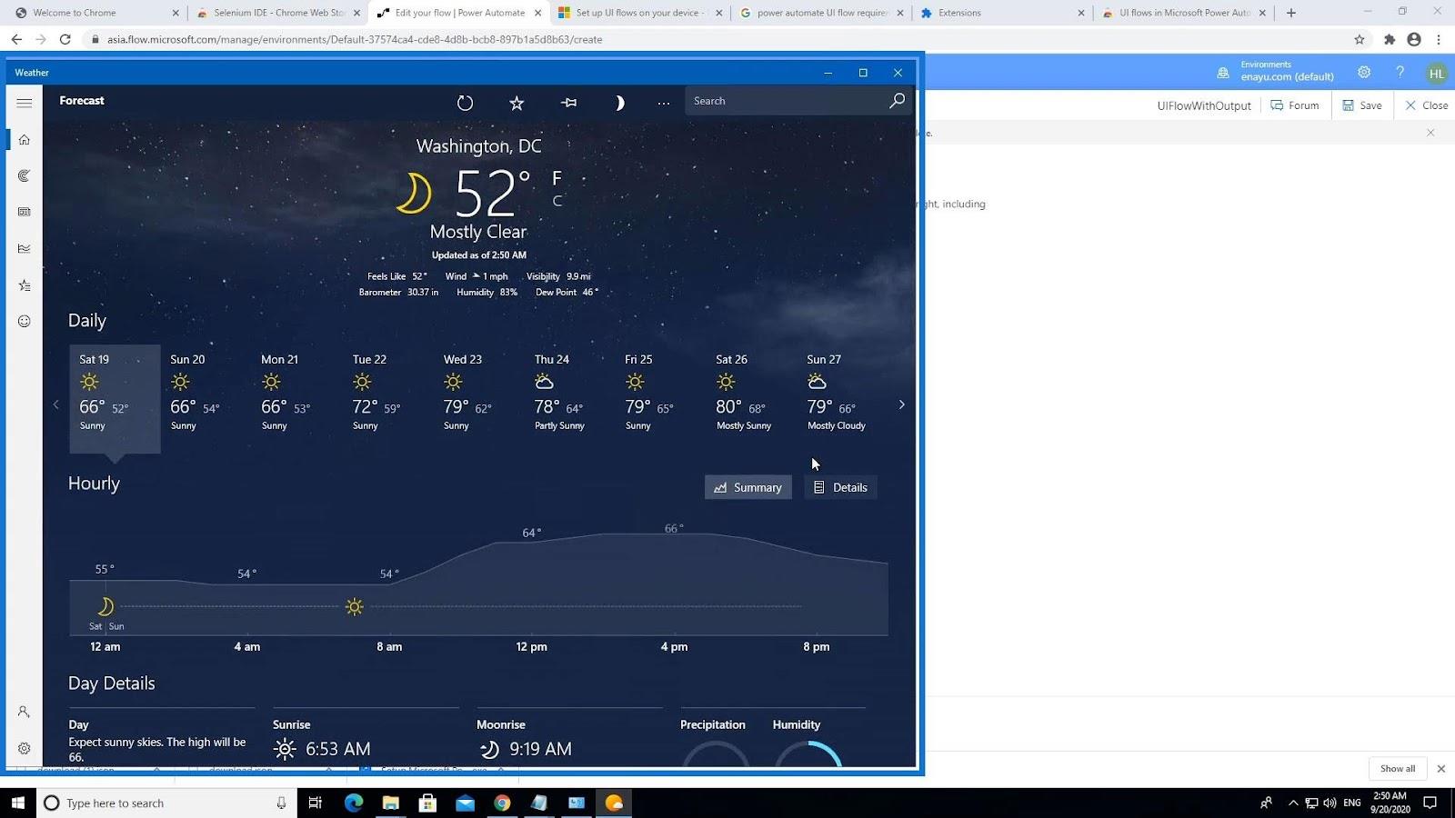This screenshot has width=1455, height=818.
Task: Open the Maps icon in Weather sidebar
Action: coord(25,175)
